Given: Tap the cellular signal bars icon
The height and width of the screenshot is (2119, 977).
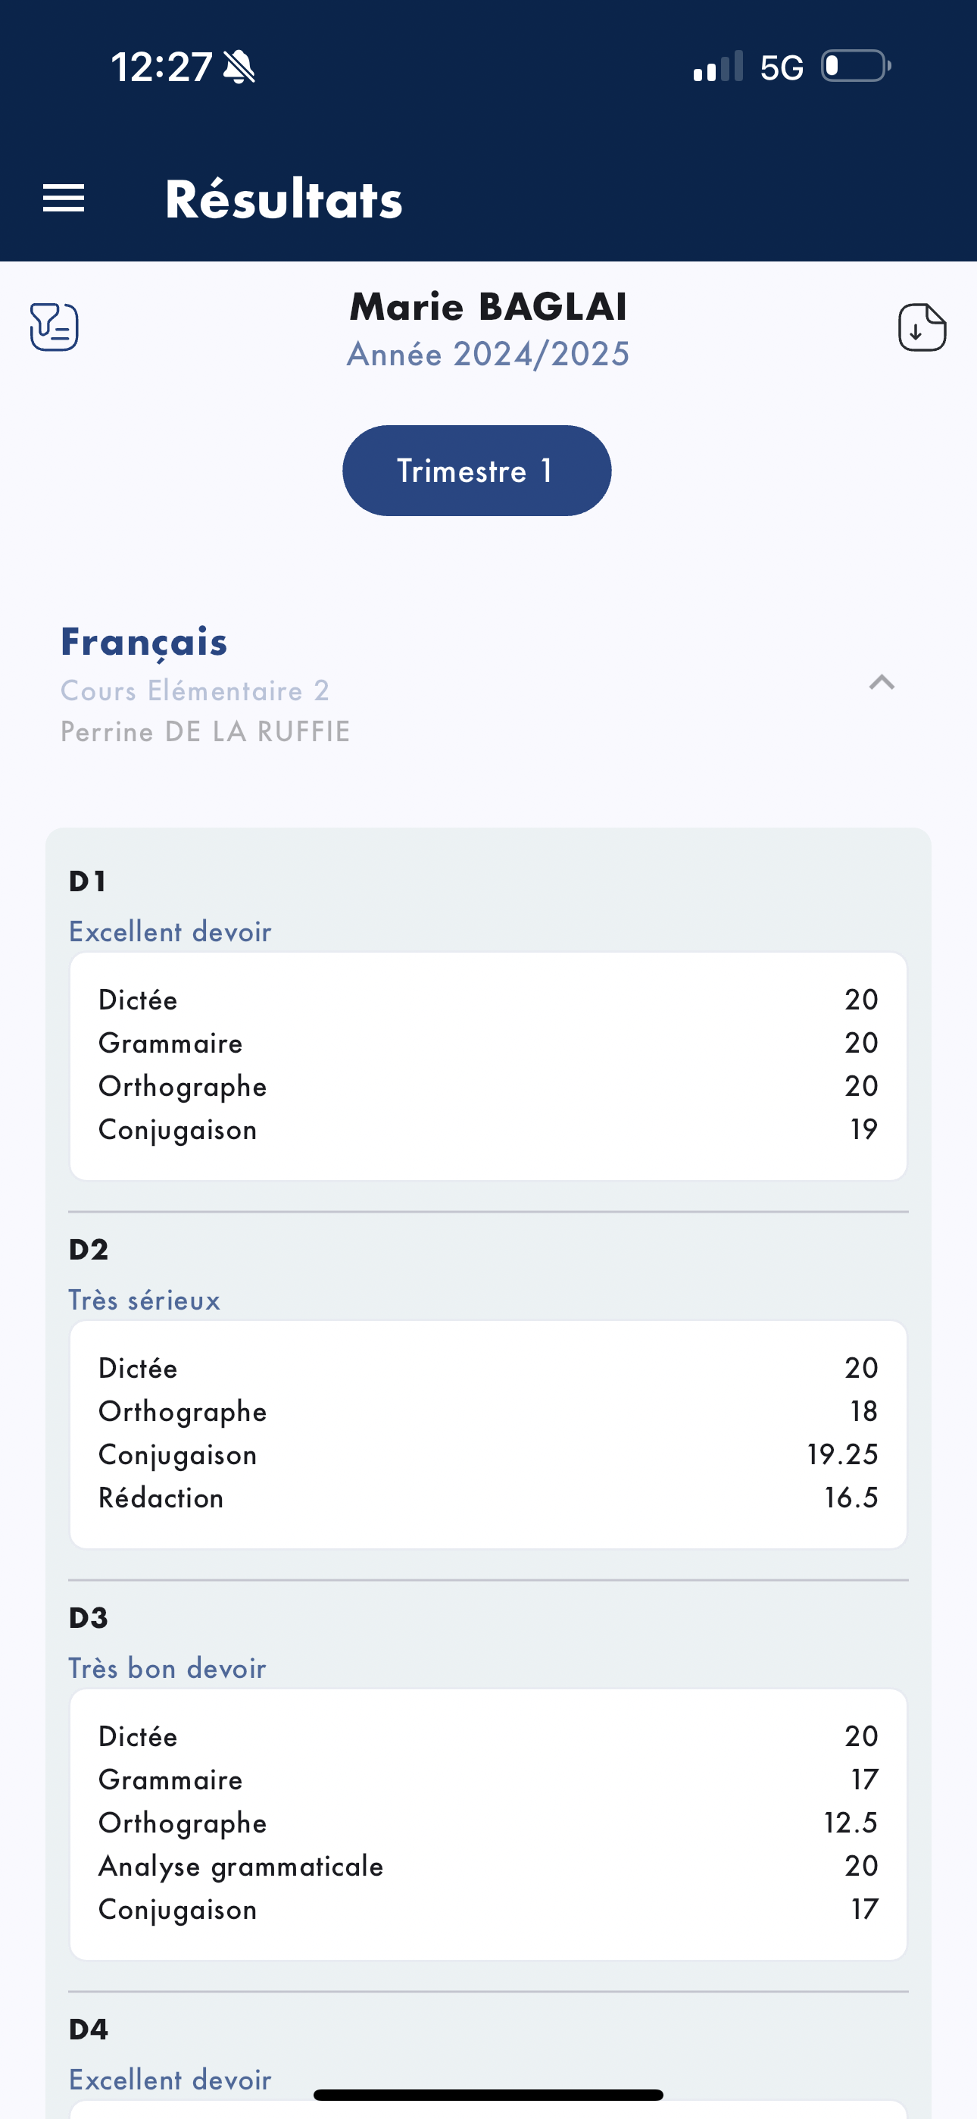Looking at the screenshot, I should coord(718,66).
